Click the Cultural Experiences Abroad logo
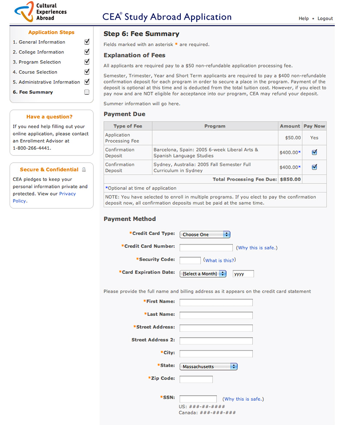 pyautogui.click(x=40, y=12)
